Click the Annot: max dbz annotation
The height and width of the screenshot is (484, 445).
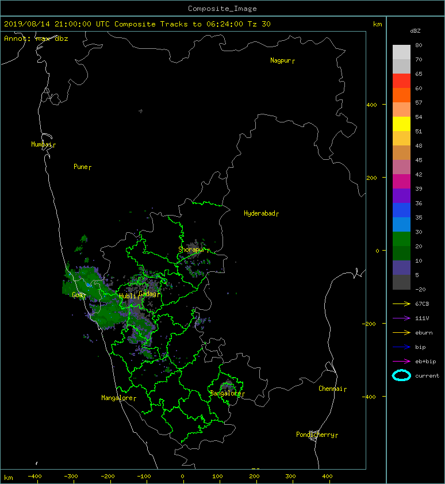[x=36, y=39]
